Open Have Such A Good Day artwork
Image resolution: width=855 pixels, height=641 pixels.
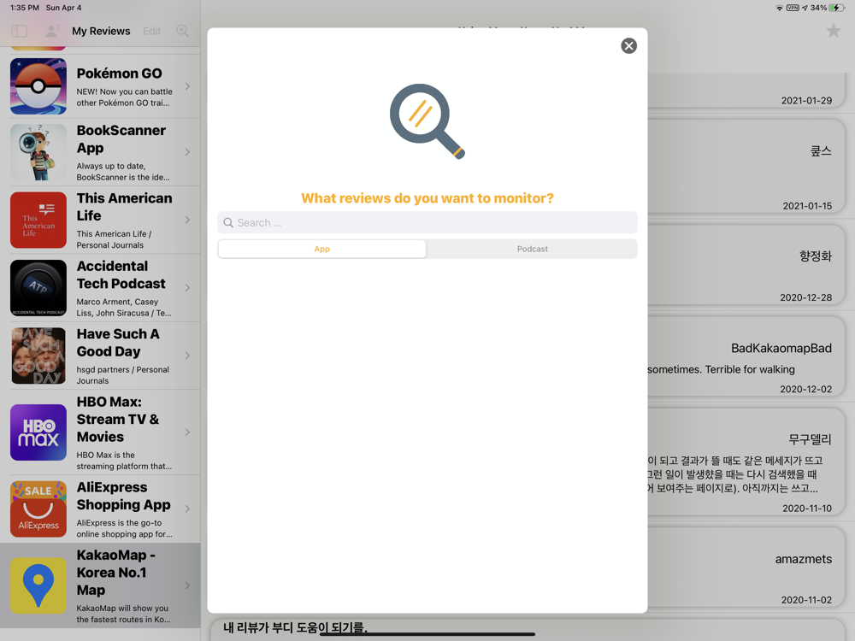coord(38,356)
